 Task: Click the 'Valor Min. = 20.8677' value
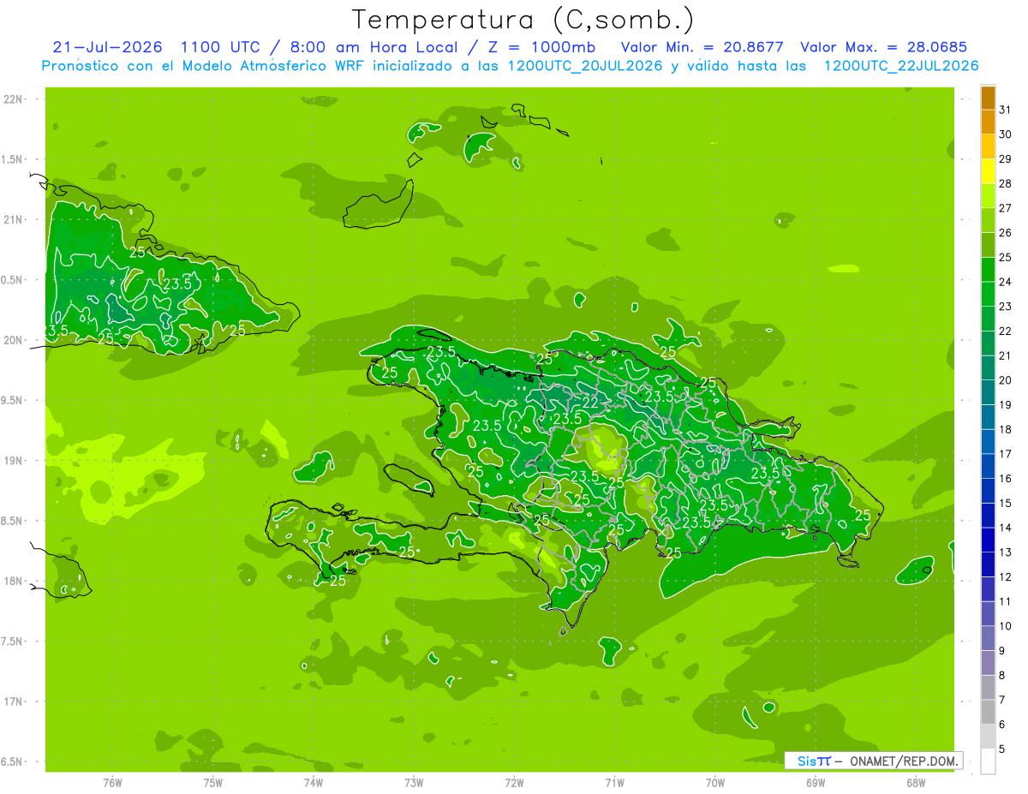tap(702, 47)
